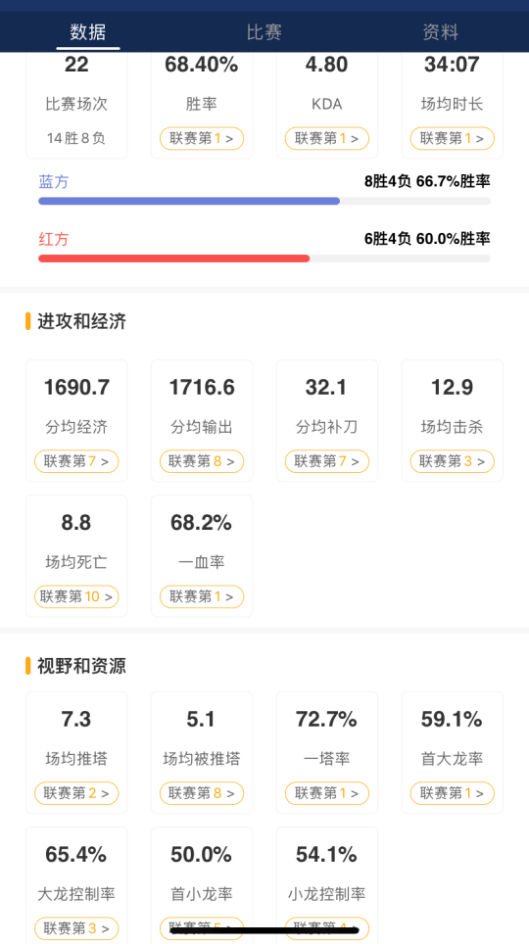529x944 pixels.
Task: Open 场均被推塔 league rank 8 badge
Action: click(x=202, y=793)
